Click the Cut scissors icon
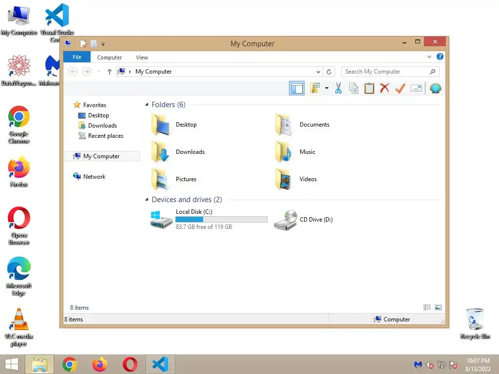This screenshot has width=499, height=374. click(x=338, y=88)
